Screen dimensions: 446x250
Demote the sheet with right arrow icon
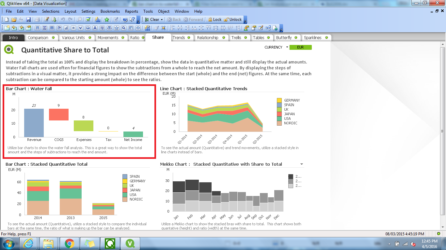click(x=21, y=28)
